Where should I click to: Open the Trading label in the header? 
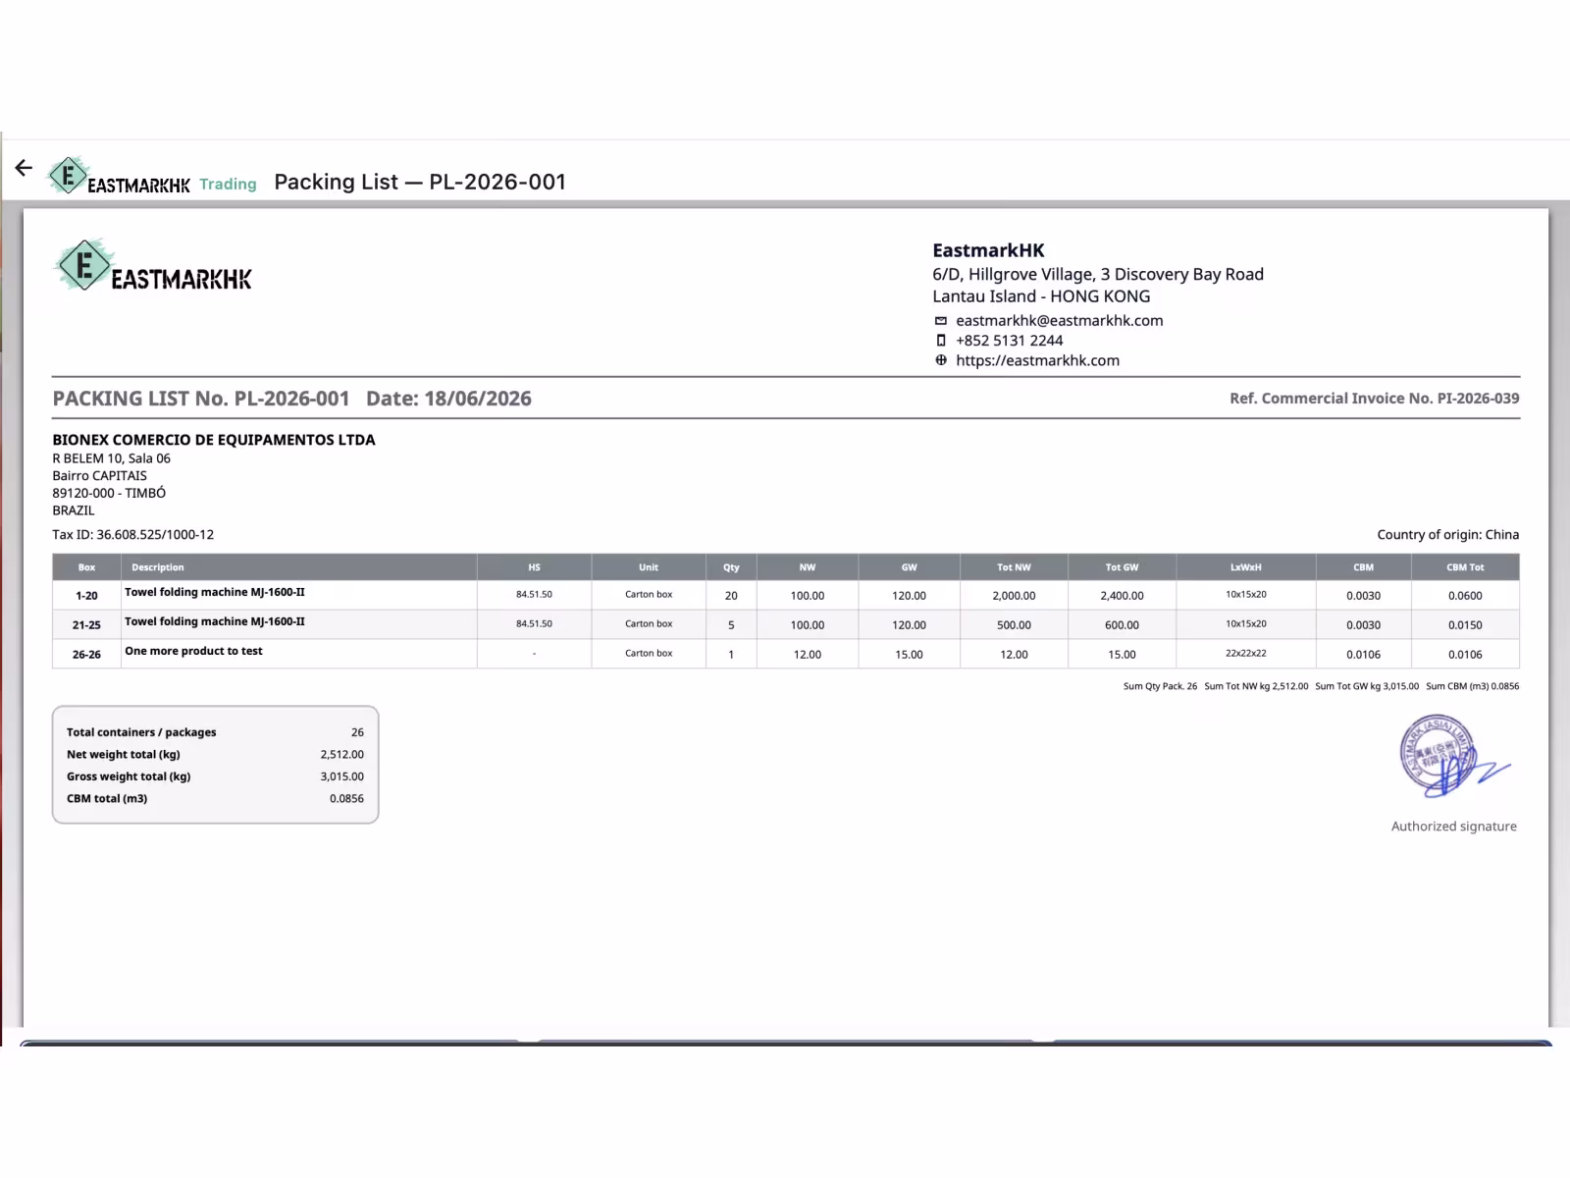point(228,184)
